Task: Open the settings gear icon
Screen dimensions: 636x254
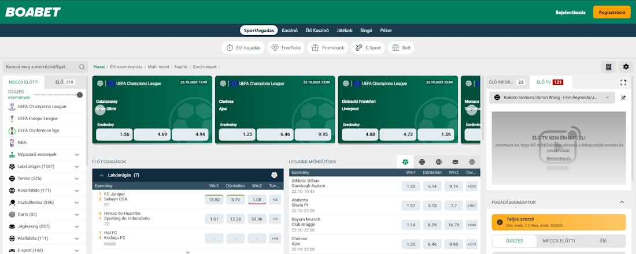Action: [x=625, y=67]
